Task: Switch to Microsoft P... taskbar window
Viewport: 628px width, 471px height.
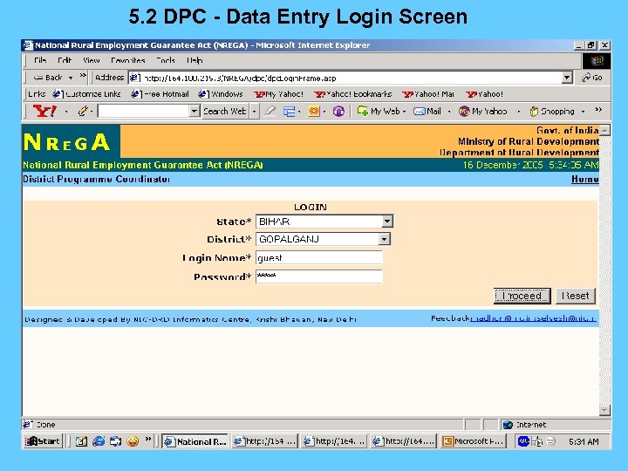Action: click(473, 441)
